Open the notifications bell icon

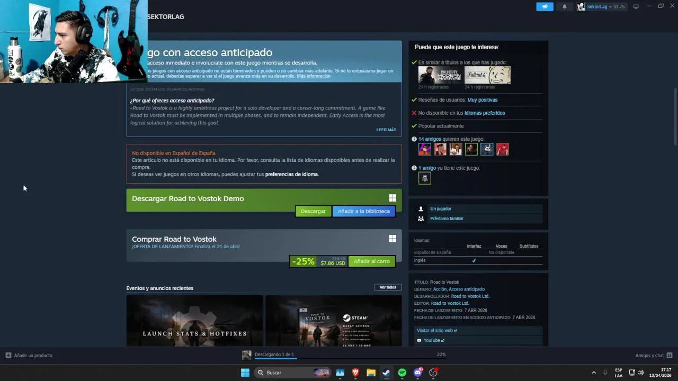click(564, 7)
